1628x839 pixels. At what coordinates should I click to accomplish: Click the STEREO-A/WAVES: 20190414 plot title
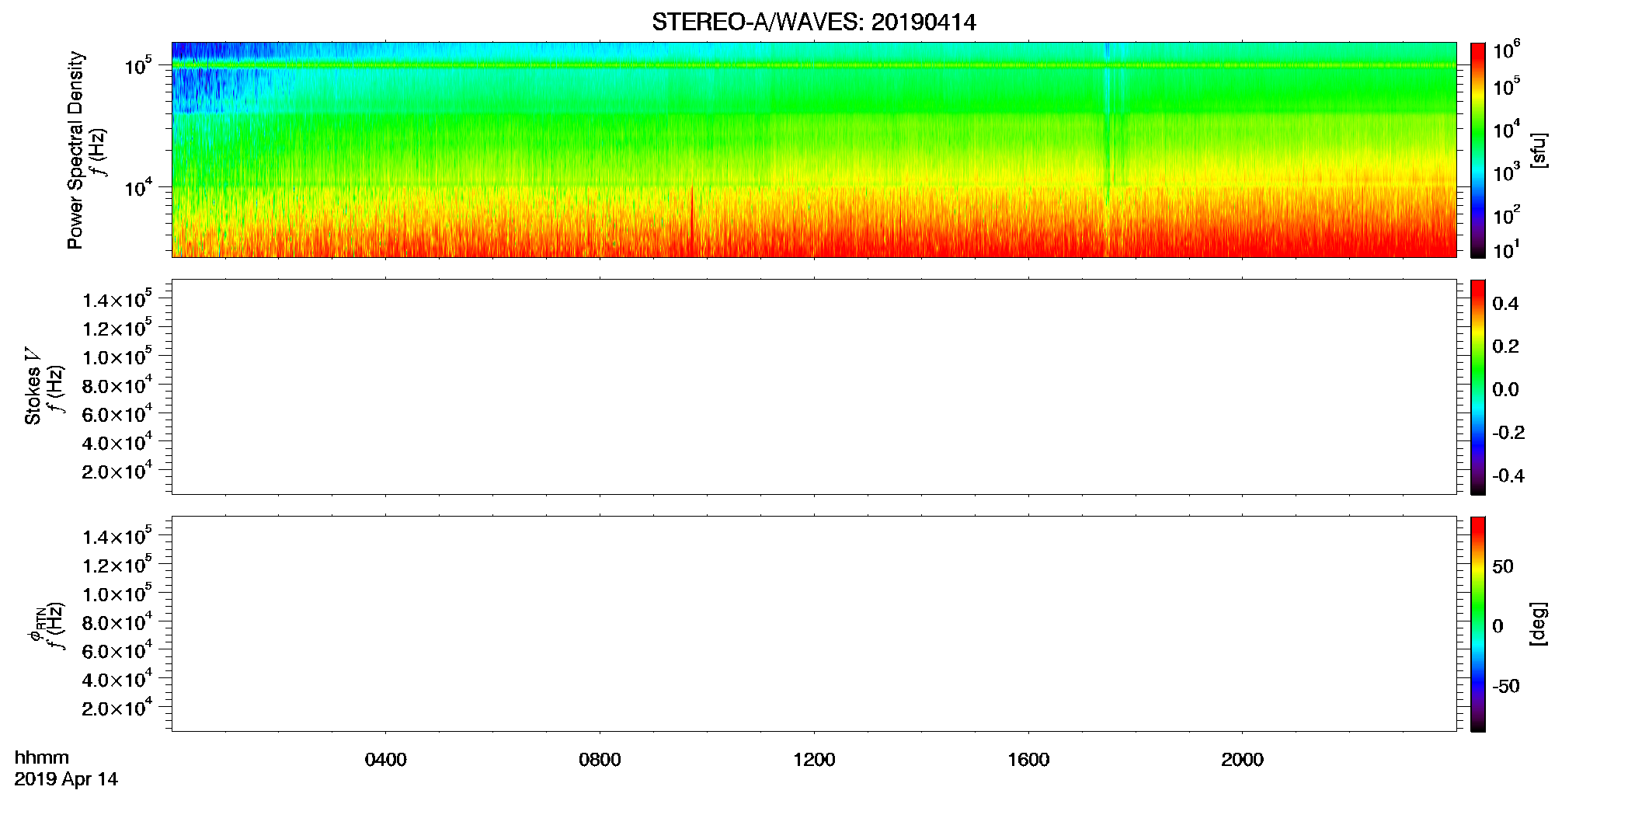[x=813, y=23]
